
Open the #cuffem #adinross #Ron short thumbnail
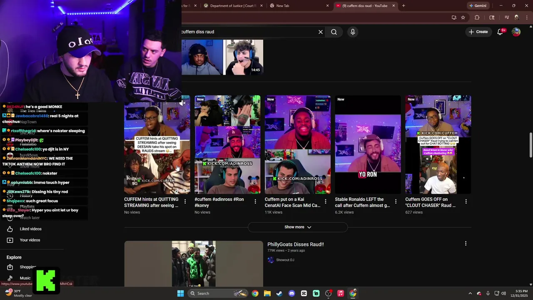227,145
